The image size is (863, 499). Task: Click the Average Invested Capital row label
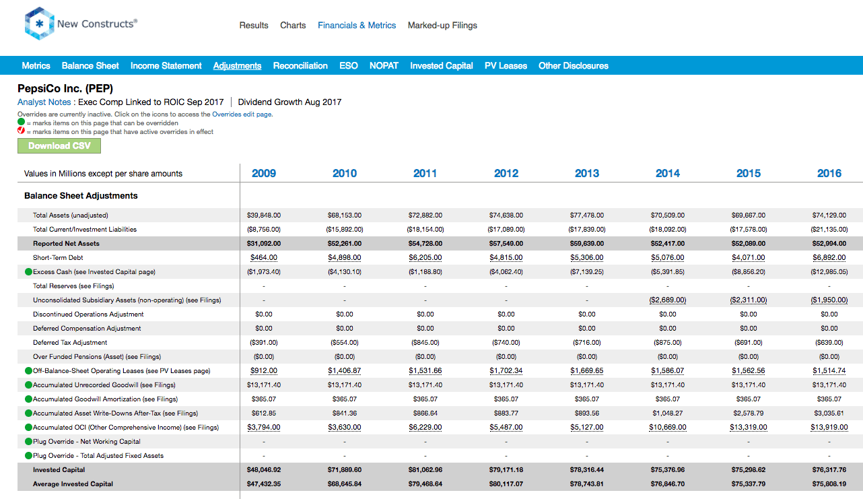tap(73, 484)
